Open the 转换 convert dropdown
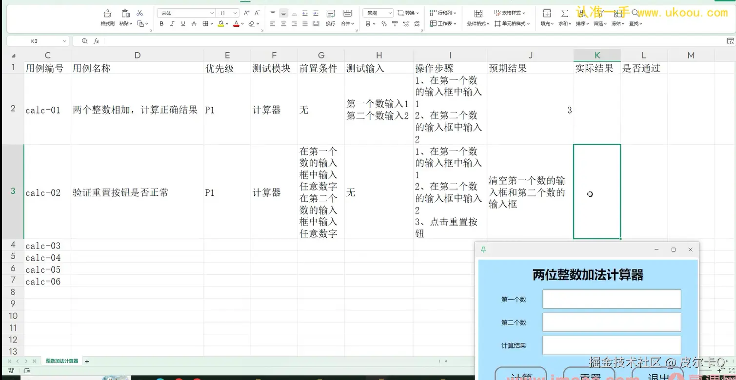736x380 pixels. [x=408, y=13]
